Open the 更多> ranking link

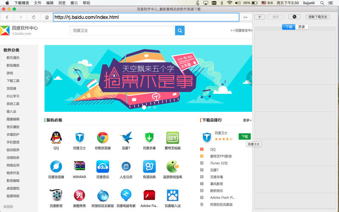pyautogui.click(x=247, y=120)
